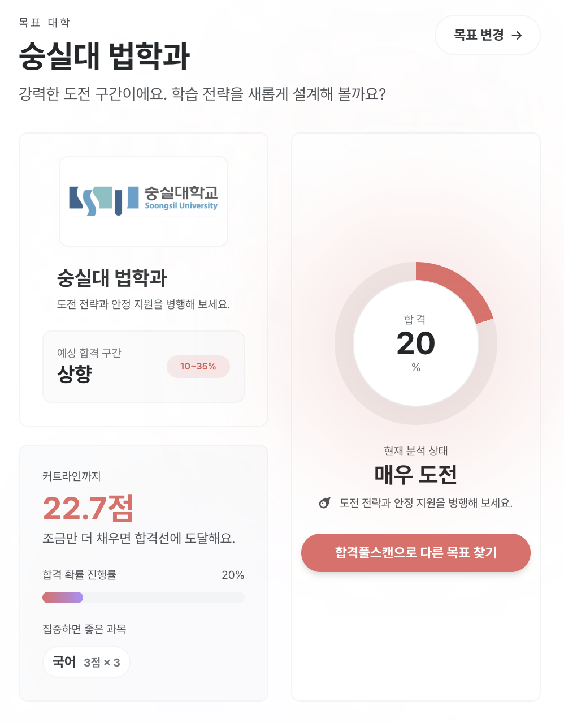564x722 pixels.
Task: Click the Soongsil University logo
Action: 143,201
